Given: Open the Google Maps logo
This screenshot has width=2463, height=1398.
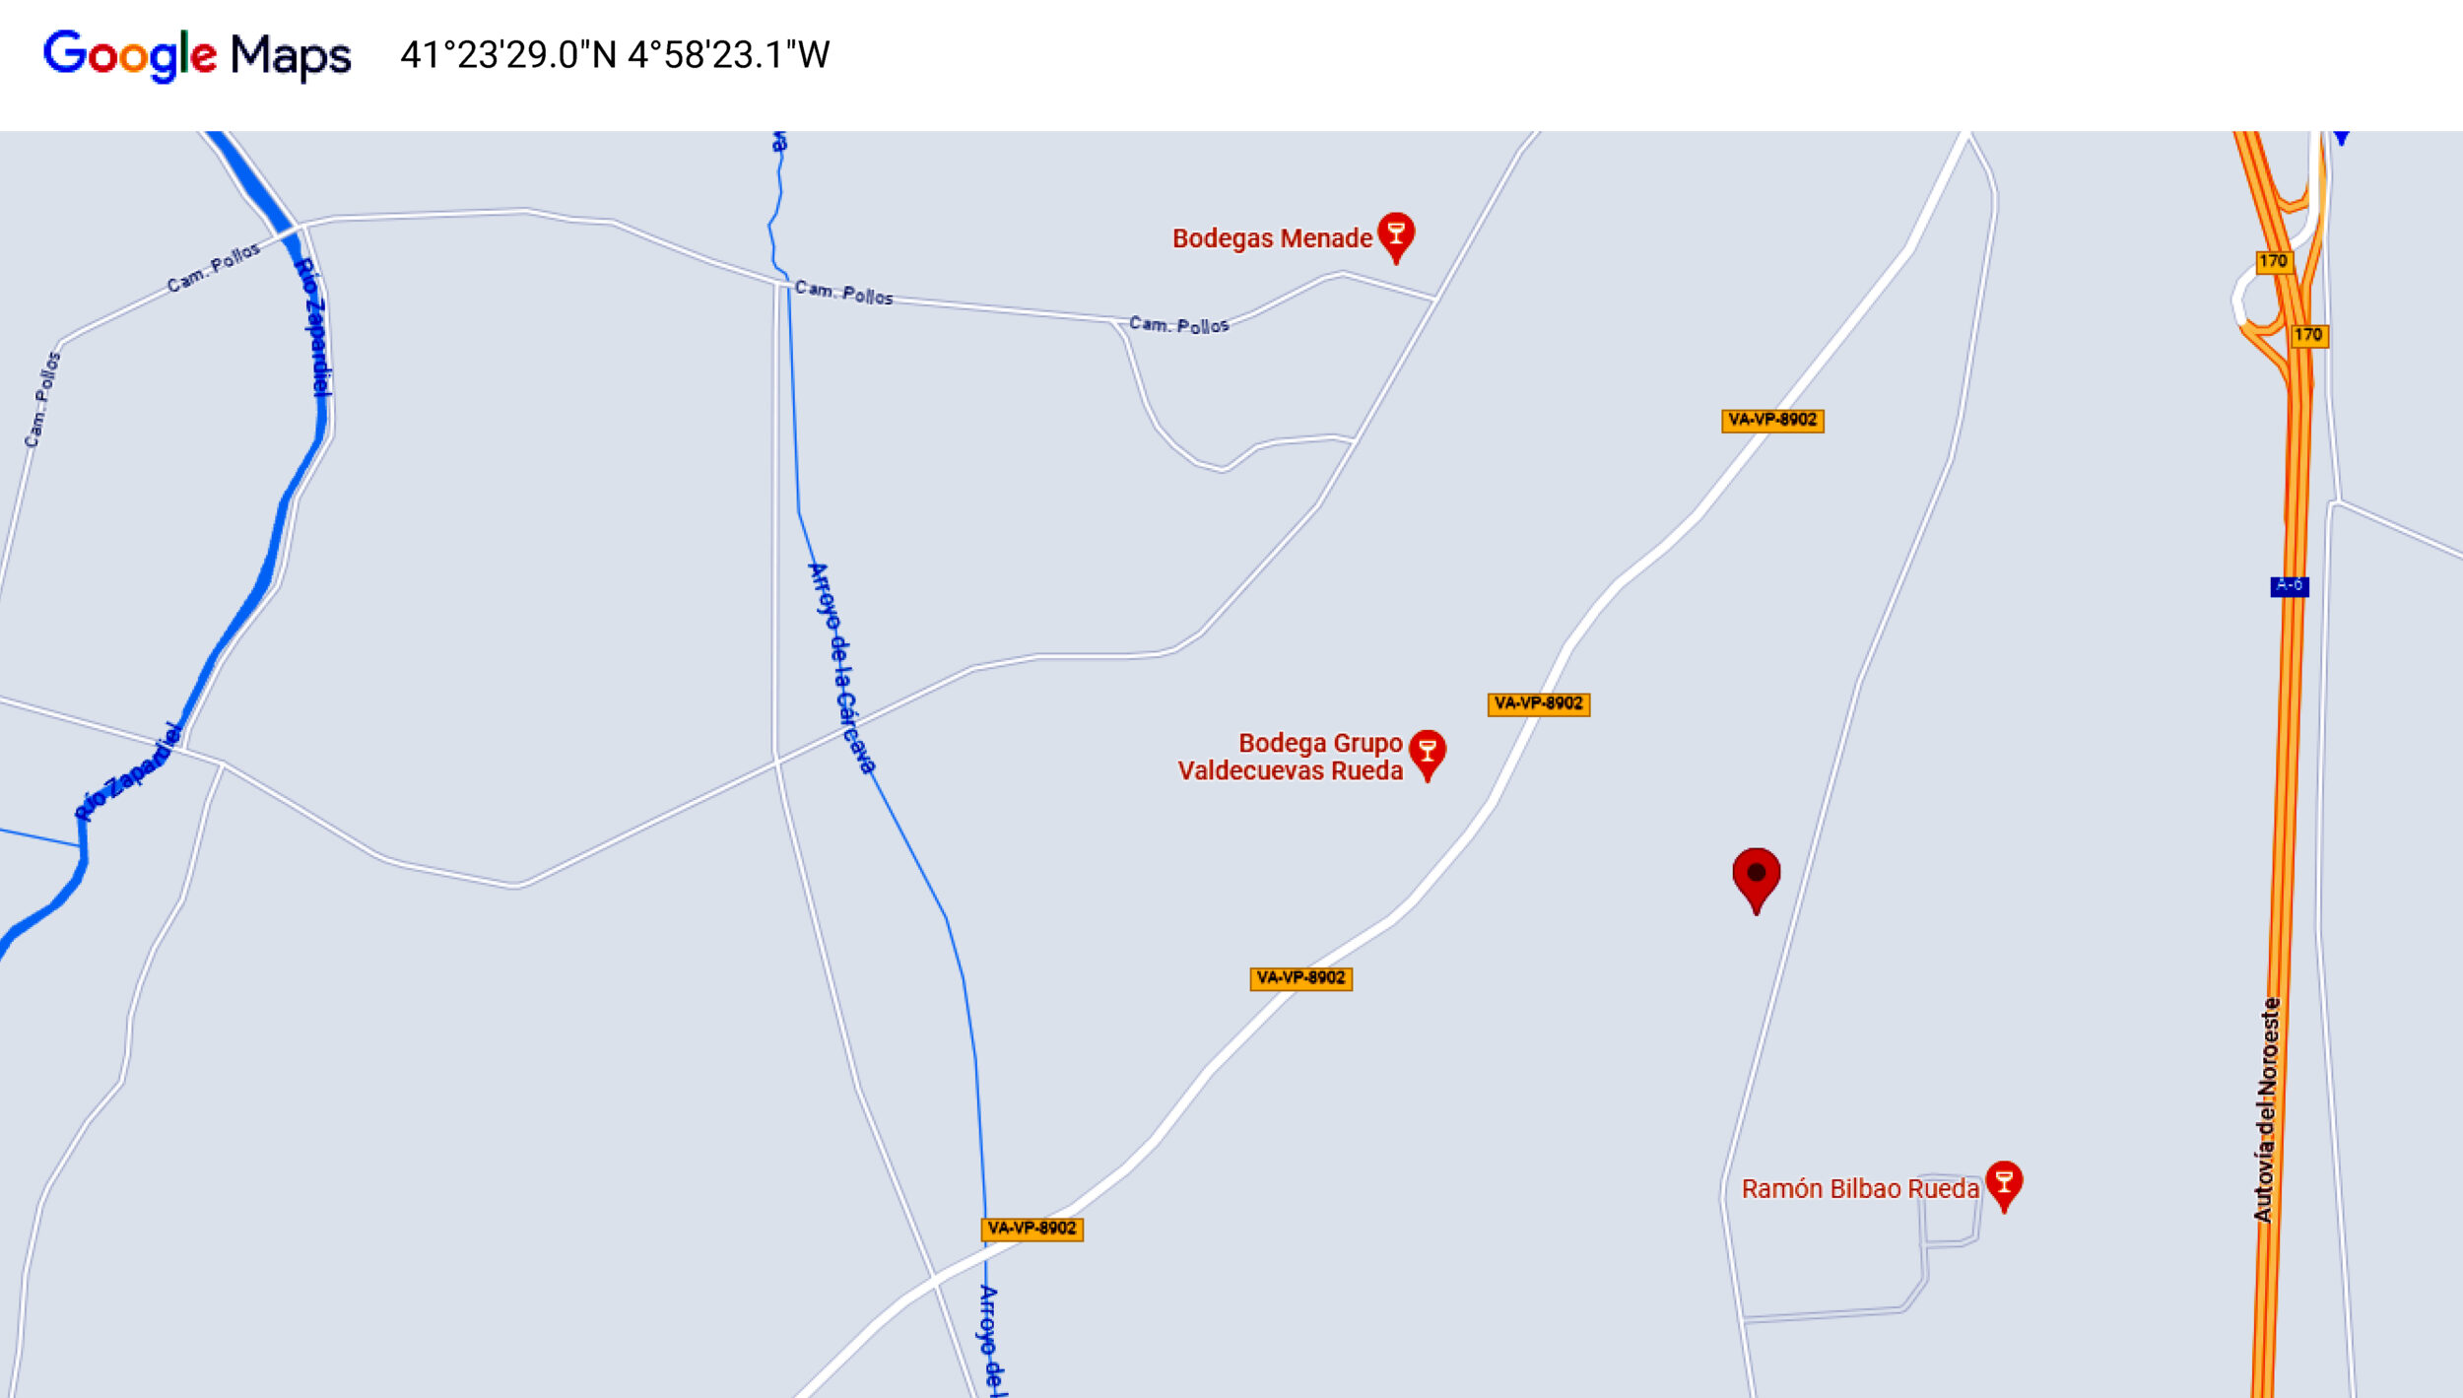Looking at the screenshot, I should (197, 55).
